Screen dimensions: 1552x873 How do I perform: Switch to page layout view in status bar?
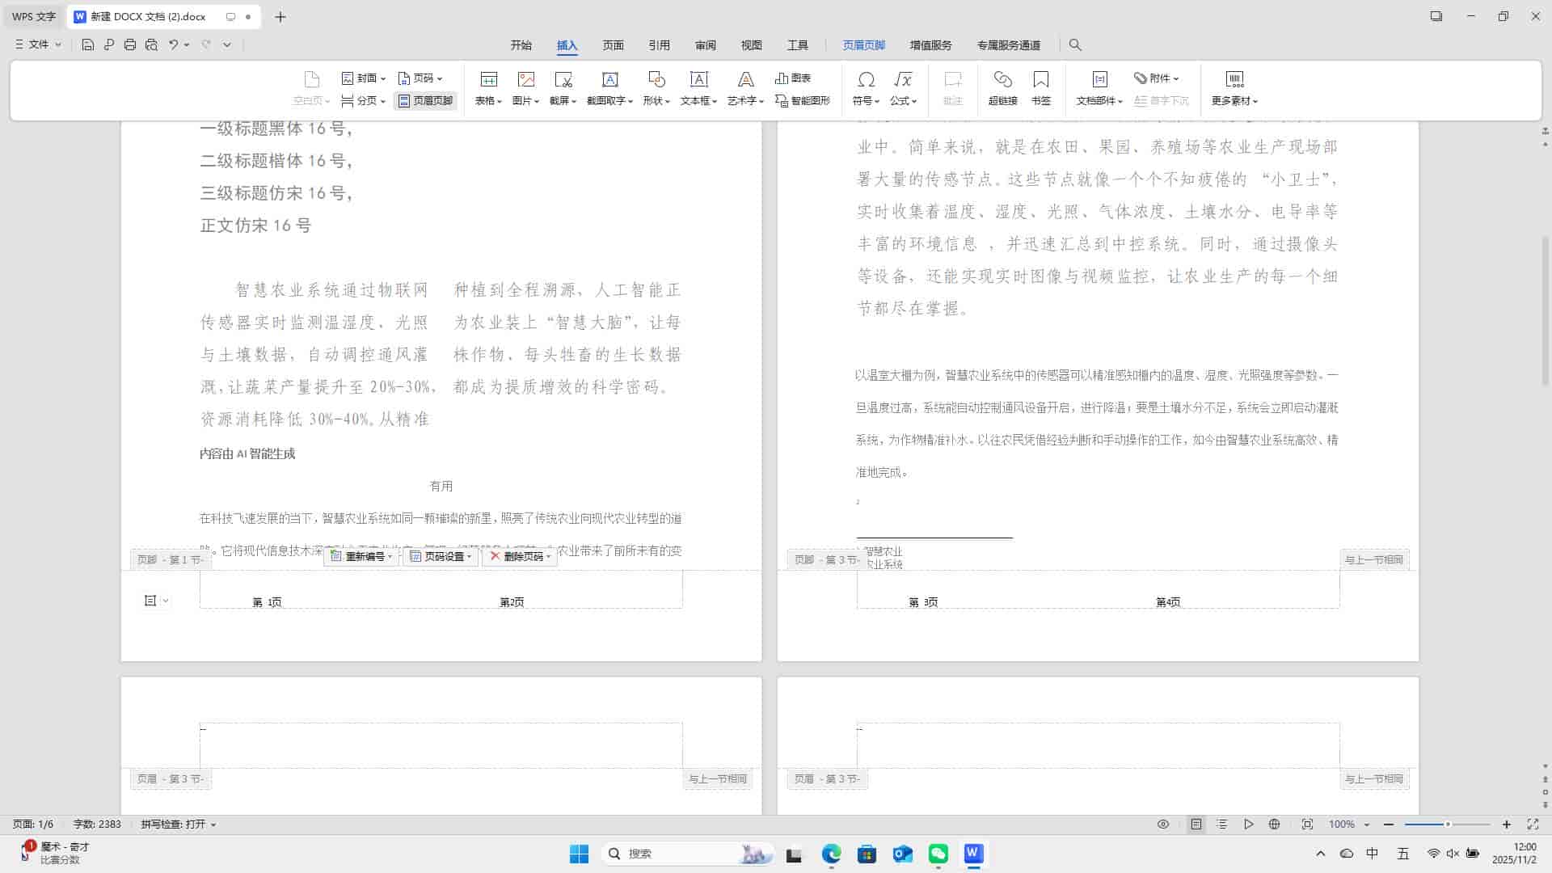[1196, 824]
